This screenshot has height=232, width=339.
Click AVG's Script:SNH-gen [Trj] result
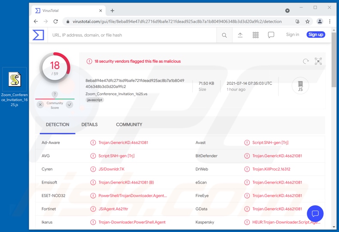pos(116,156)
